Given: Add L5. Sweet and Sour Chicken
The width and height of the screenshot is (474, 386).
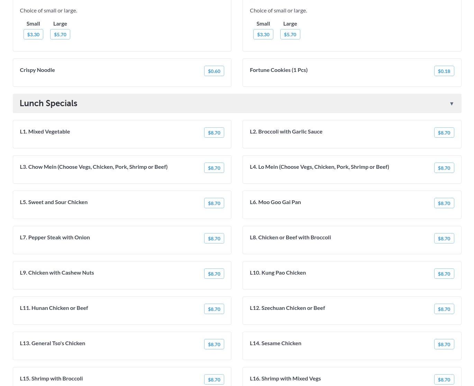Looking at the screenshot, I should pyautogui.click(x=214, y=203).
